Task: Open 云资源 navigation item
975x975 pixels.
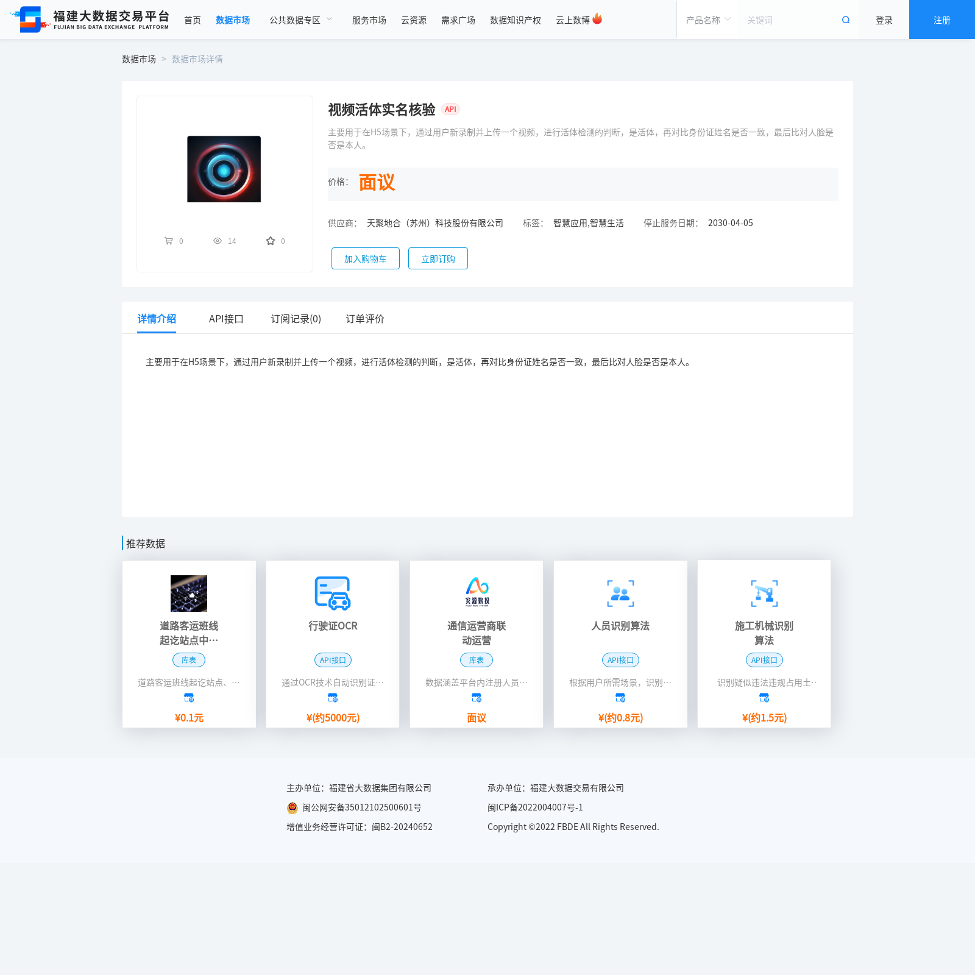Action: coord(414,20)
